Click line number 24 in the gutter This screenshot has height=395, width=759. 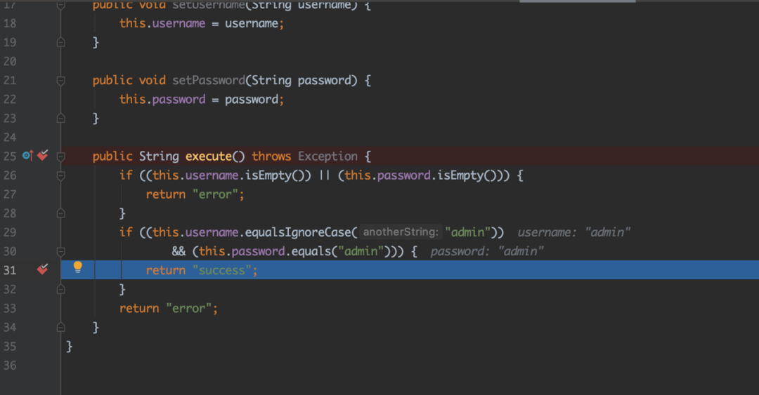[10, 138]
